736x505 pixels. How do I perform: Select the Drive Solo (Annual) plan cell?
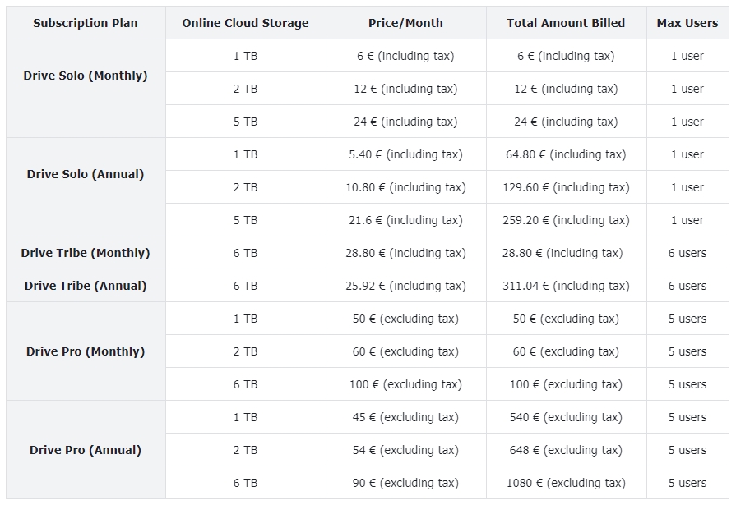click(x=84, y=186)
